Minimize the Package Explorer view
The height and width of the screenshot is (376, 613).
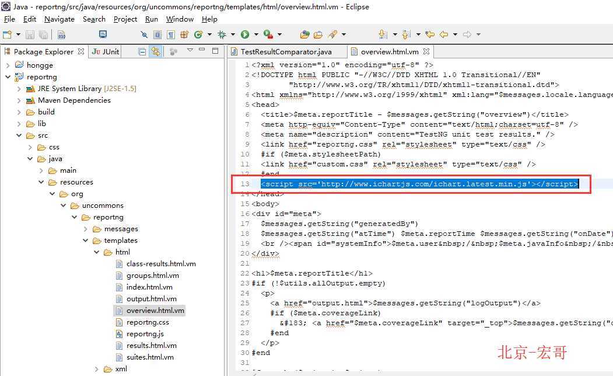pyautogui.click(x=202, y=50)
